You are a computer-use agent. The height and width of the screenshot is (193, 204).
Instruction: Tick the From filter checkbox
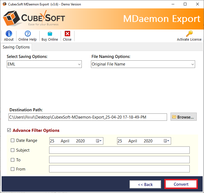click(x=12, y=169)
